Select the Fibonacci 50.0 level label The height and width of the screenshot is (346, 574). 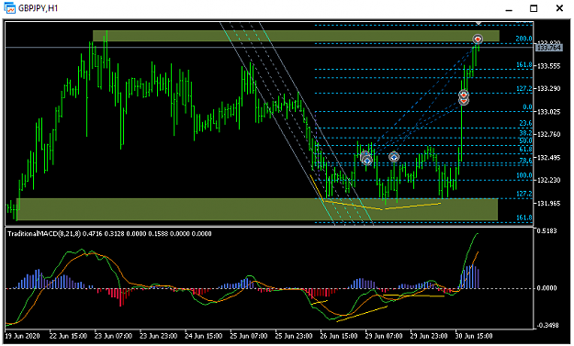click(525, 140)
